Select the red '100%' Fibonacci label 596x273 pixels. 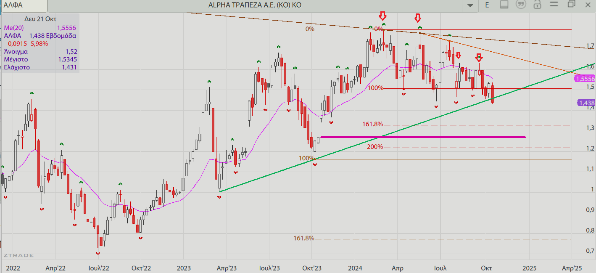375,88
